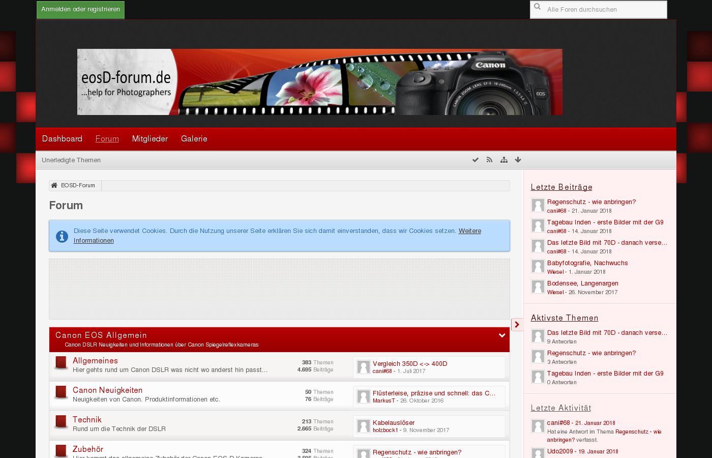
Task: Open Bodensee, Langenargen thread
Action: [583, 283]
